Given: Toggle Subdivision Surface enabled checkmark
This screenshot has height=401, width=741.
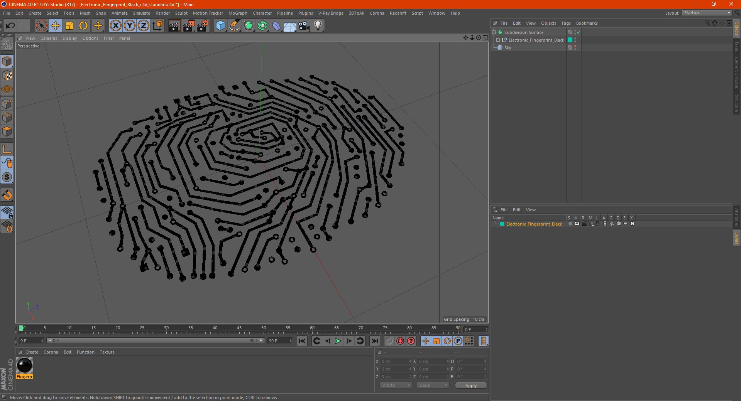Looking at the screenshot, I should tap(579, 33).
